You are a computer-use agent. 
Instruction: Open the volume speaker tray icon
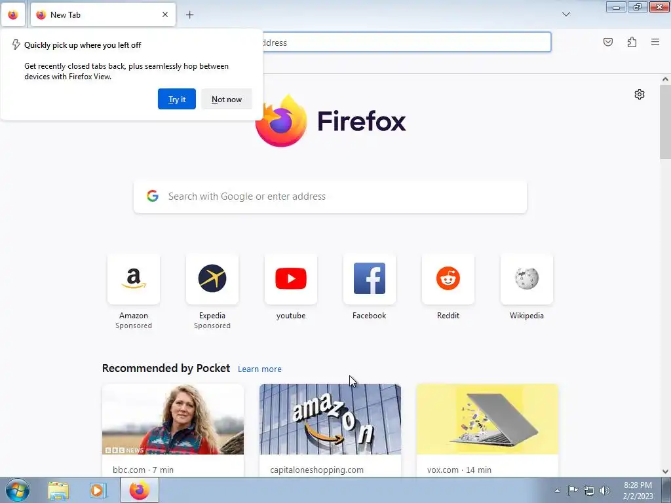[605, 491]
